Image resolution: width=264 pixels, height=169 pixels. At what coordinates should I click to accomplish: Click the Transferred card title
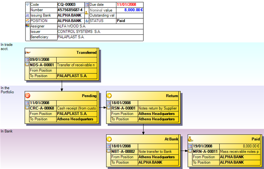pos(87,53)
